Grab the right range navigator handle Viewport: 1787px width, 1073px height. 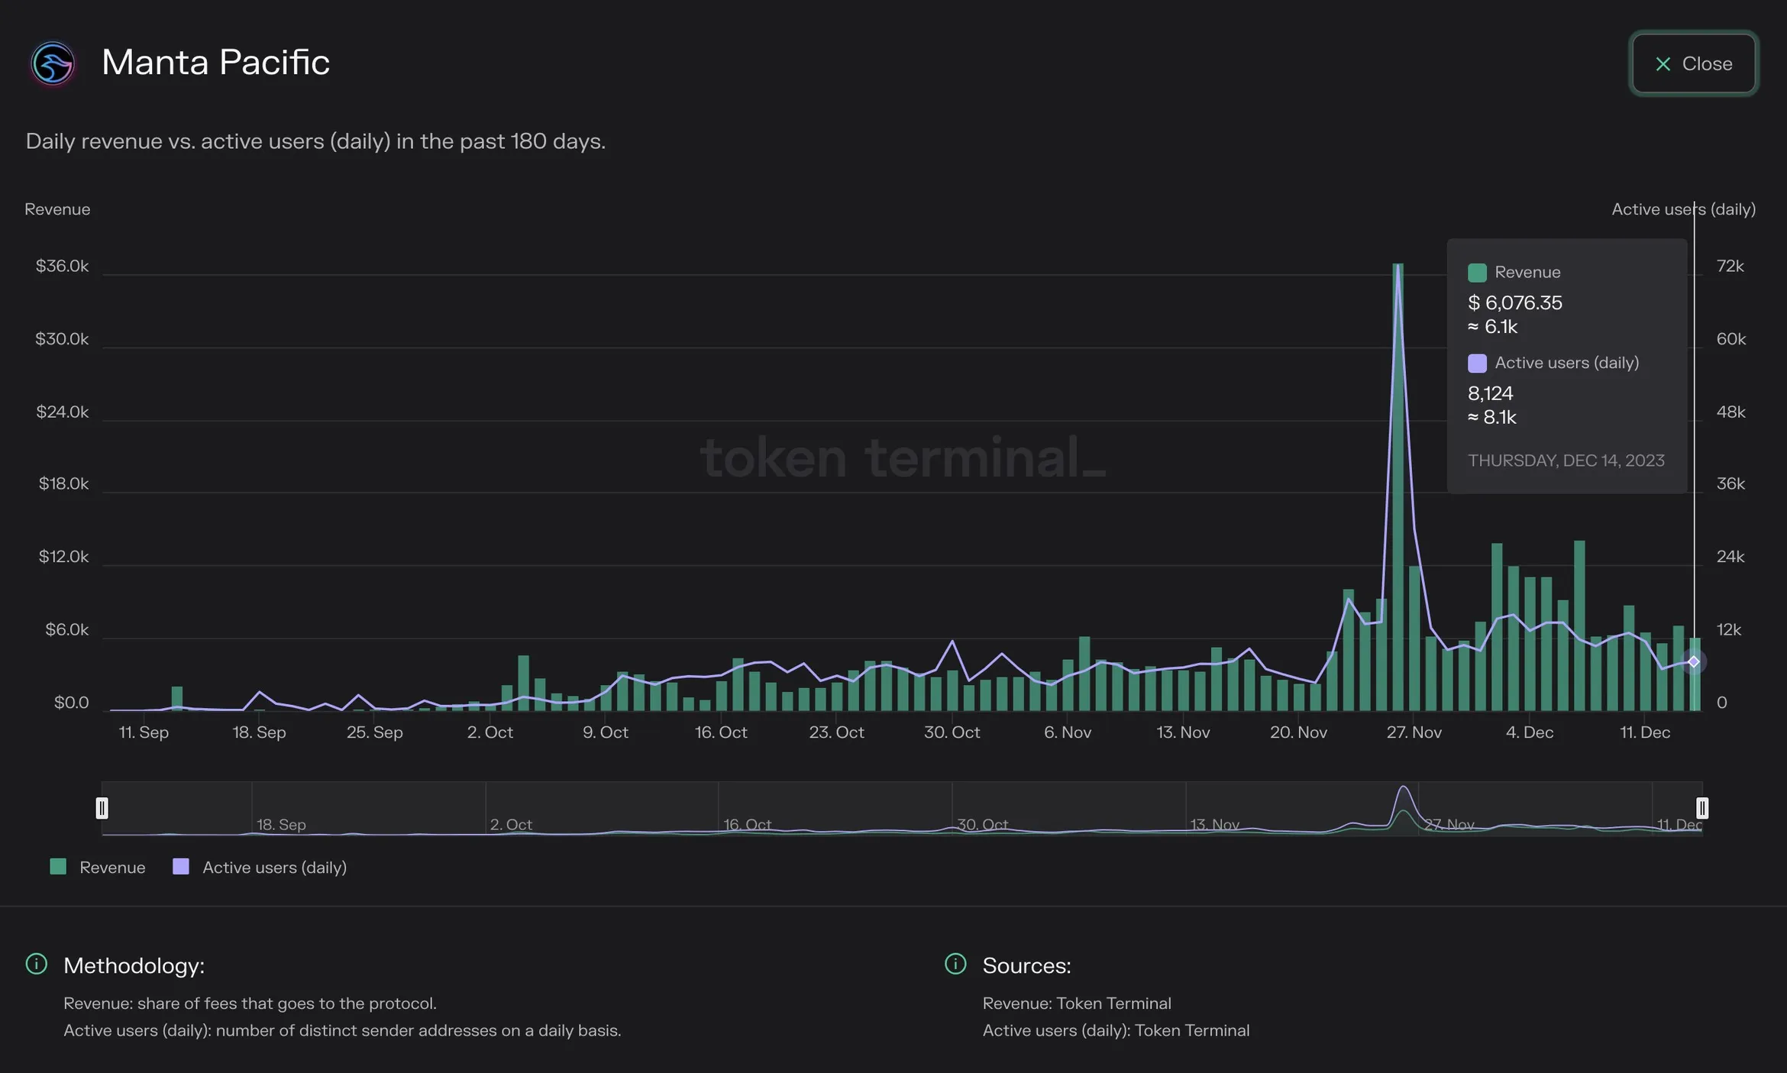(x=1702, y=808)
